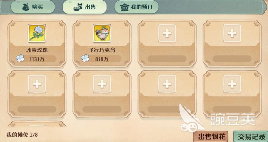Add item in fourth slot of top row
268x142 pixels.
click(232, 33)
